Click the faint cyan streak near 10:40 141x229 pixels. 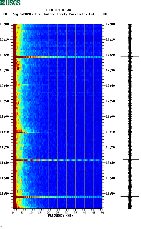click(x=28, y=85)
